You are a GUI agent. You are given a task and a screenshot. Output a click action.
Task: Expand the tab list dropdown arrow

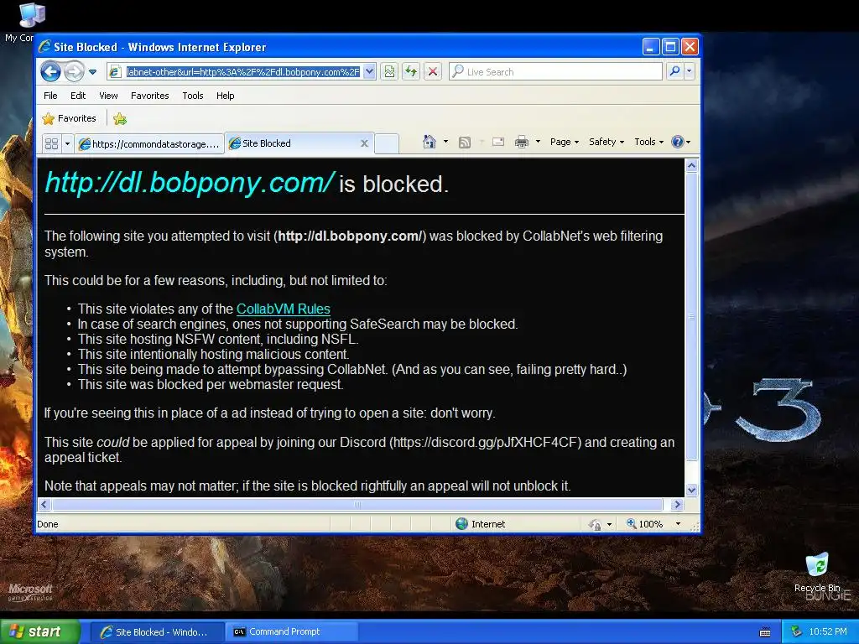tap(67, 144)
